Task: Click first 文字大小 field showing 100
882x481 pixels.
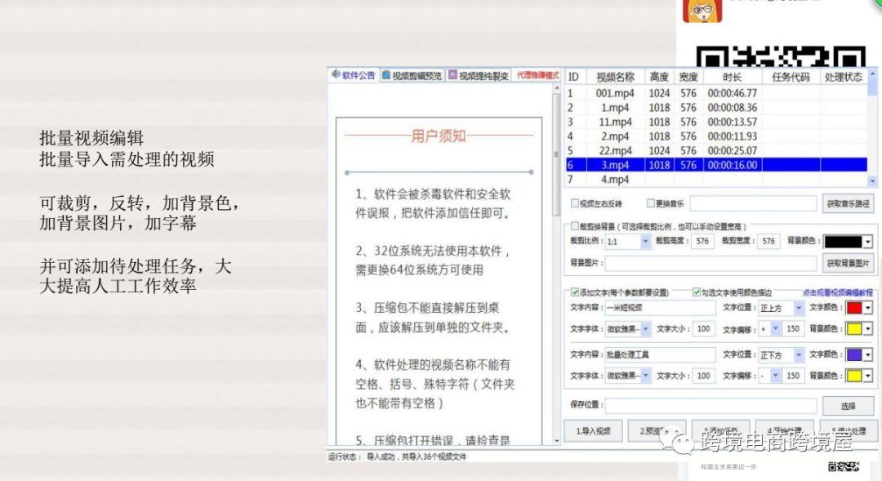Action: tap(703, 328)
